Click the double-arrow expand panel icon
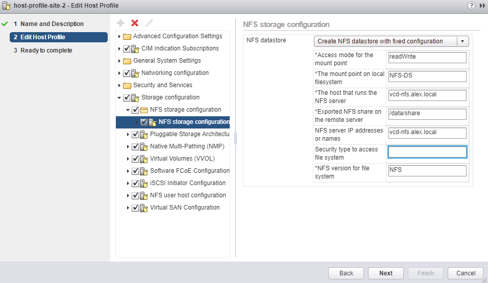488x283 pixels. click(x=482, y=5)
